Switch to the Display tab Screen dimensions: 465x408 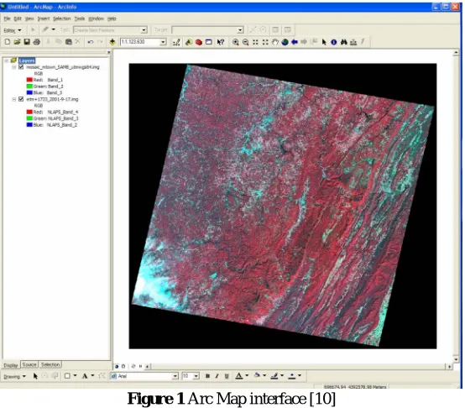coord(11,365)
